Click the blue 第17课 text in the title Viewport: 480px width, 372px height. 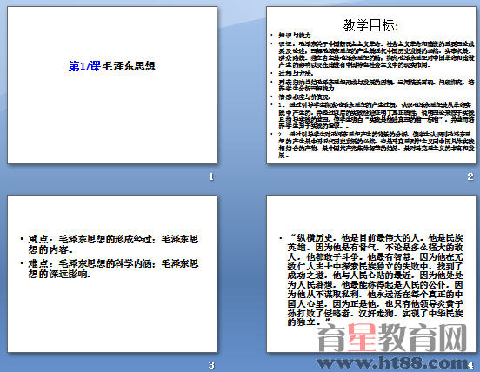click(84, 66)
